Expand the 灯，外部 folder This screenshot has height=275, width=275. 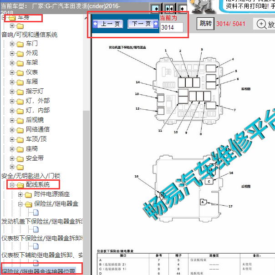click(12, 101)
